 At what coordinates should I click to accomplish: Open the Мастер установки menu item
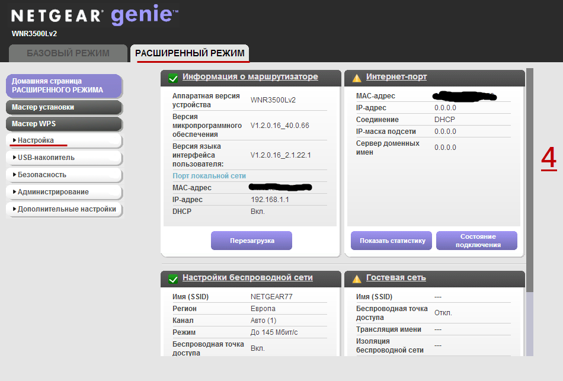click(64, 107)
